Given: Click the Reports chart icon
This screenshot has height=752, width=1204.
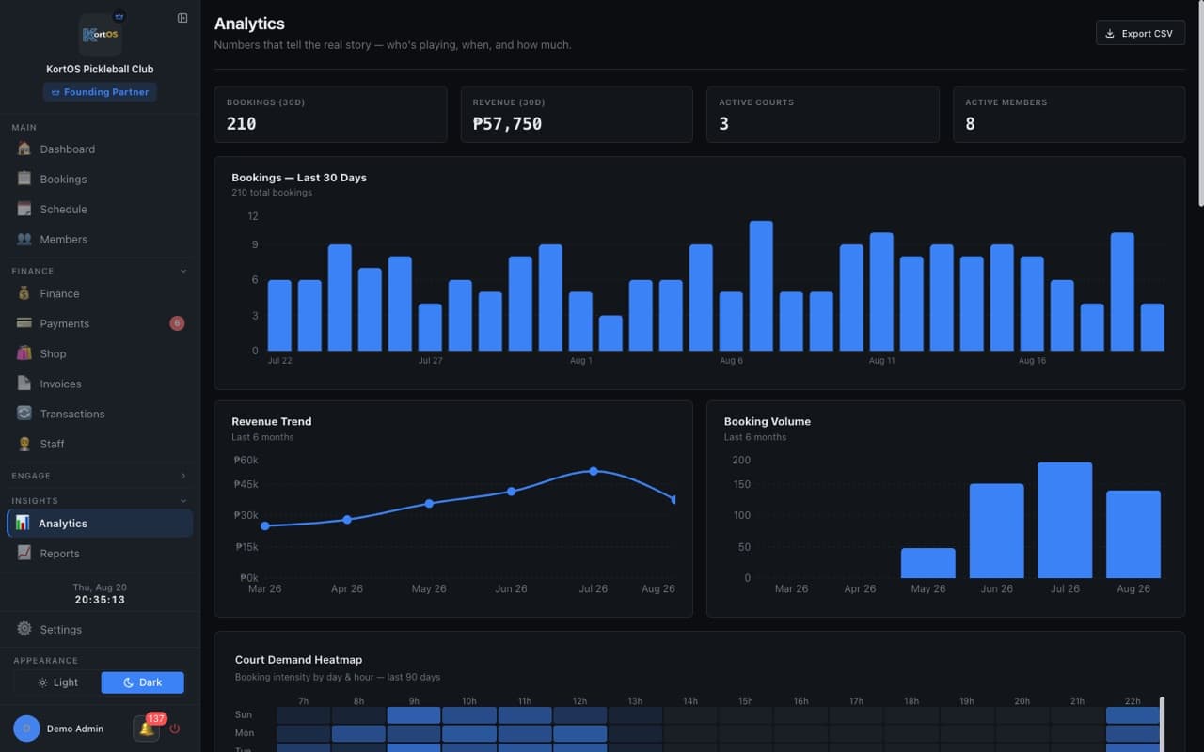Looking at the screenshot, I should coord(24,553).
